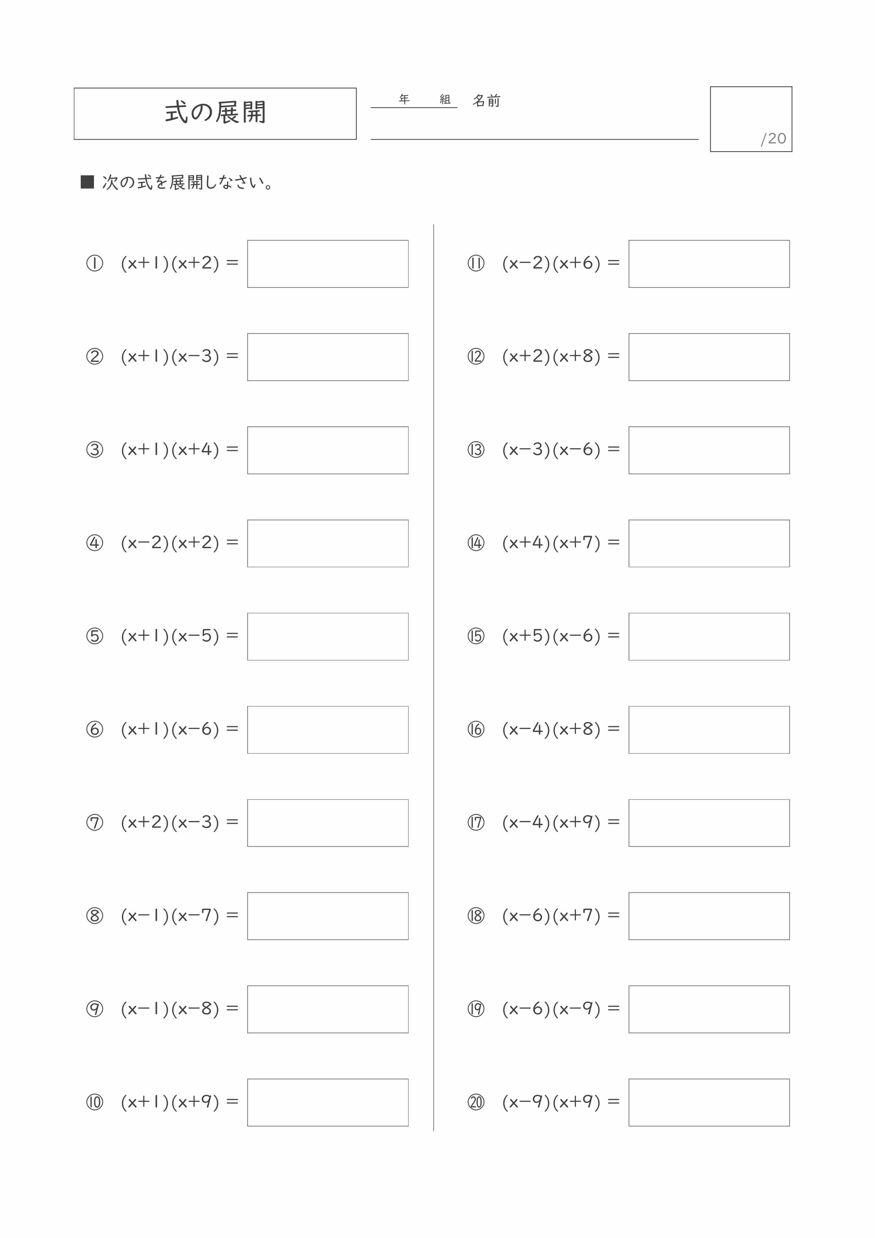Click the score box showing /20
This screenshot has width=875, height=1238.
tap(751, 119)
